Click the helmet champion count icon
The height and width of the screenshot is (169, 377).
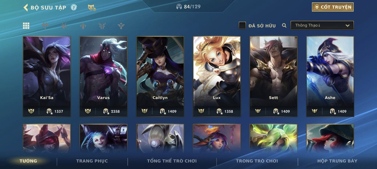pyautogui.click(x=179, y=6)
